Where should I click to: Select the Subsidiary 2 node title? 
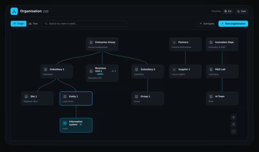[148, 69]
